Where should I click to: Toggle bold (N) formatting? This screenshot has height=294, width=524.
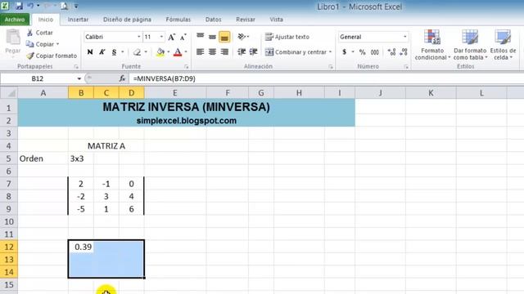click(x=90, y=52)
